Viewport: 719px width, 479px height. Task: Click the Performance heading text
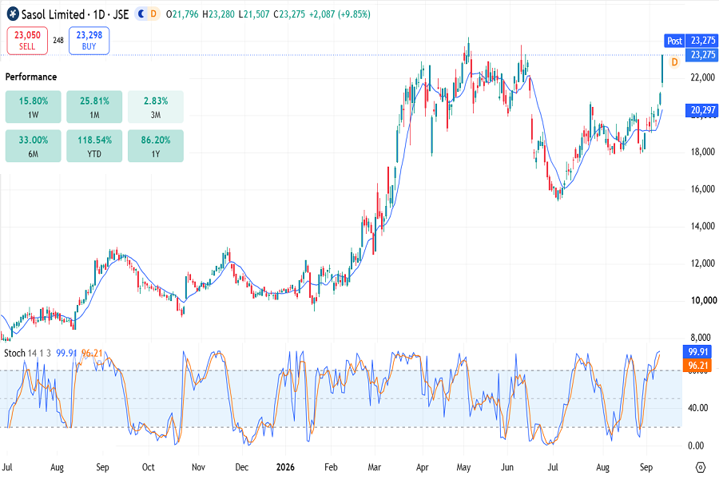coord(30,77)
